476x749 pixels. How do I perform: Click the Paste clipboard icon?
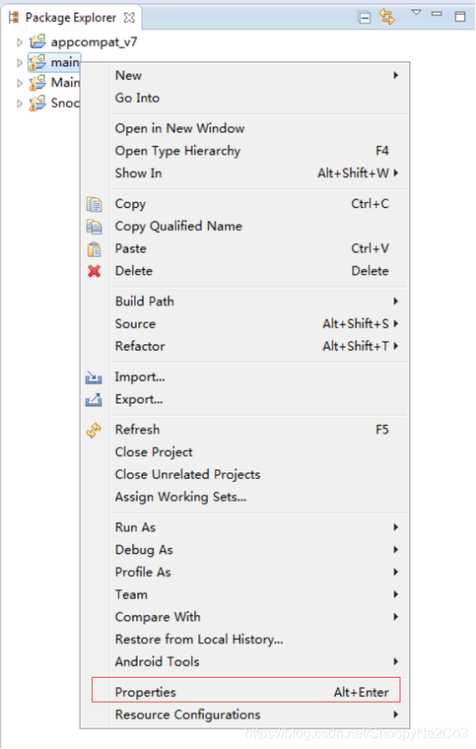[x=95, y=249]
